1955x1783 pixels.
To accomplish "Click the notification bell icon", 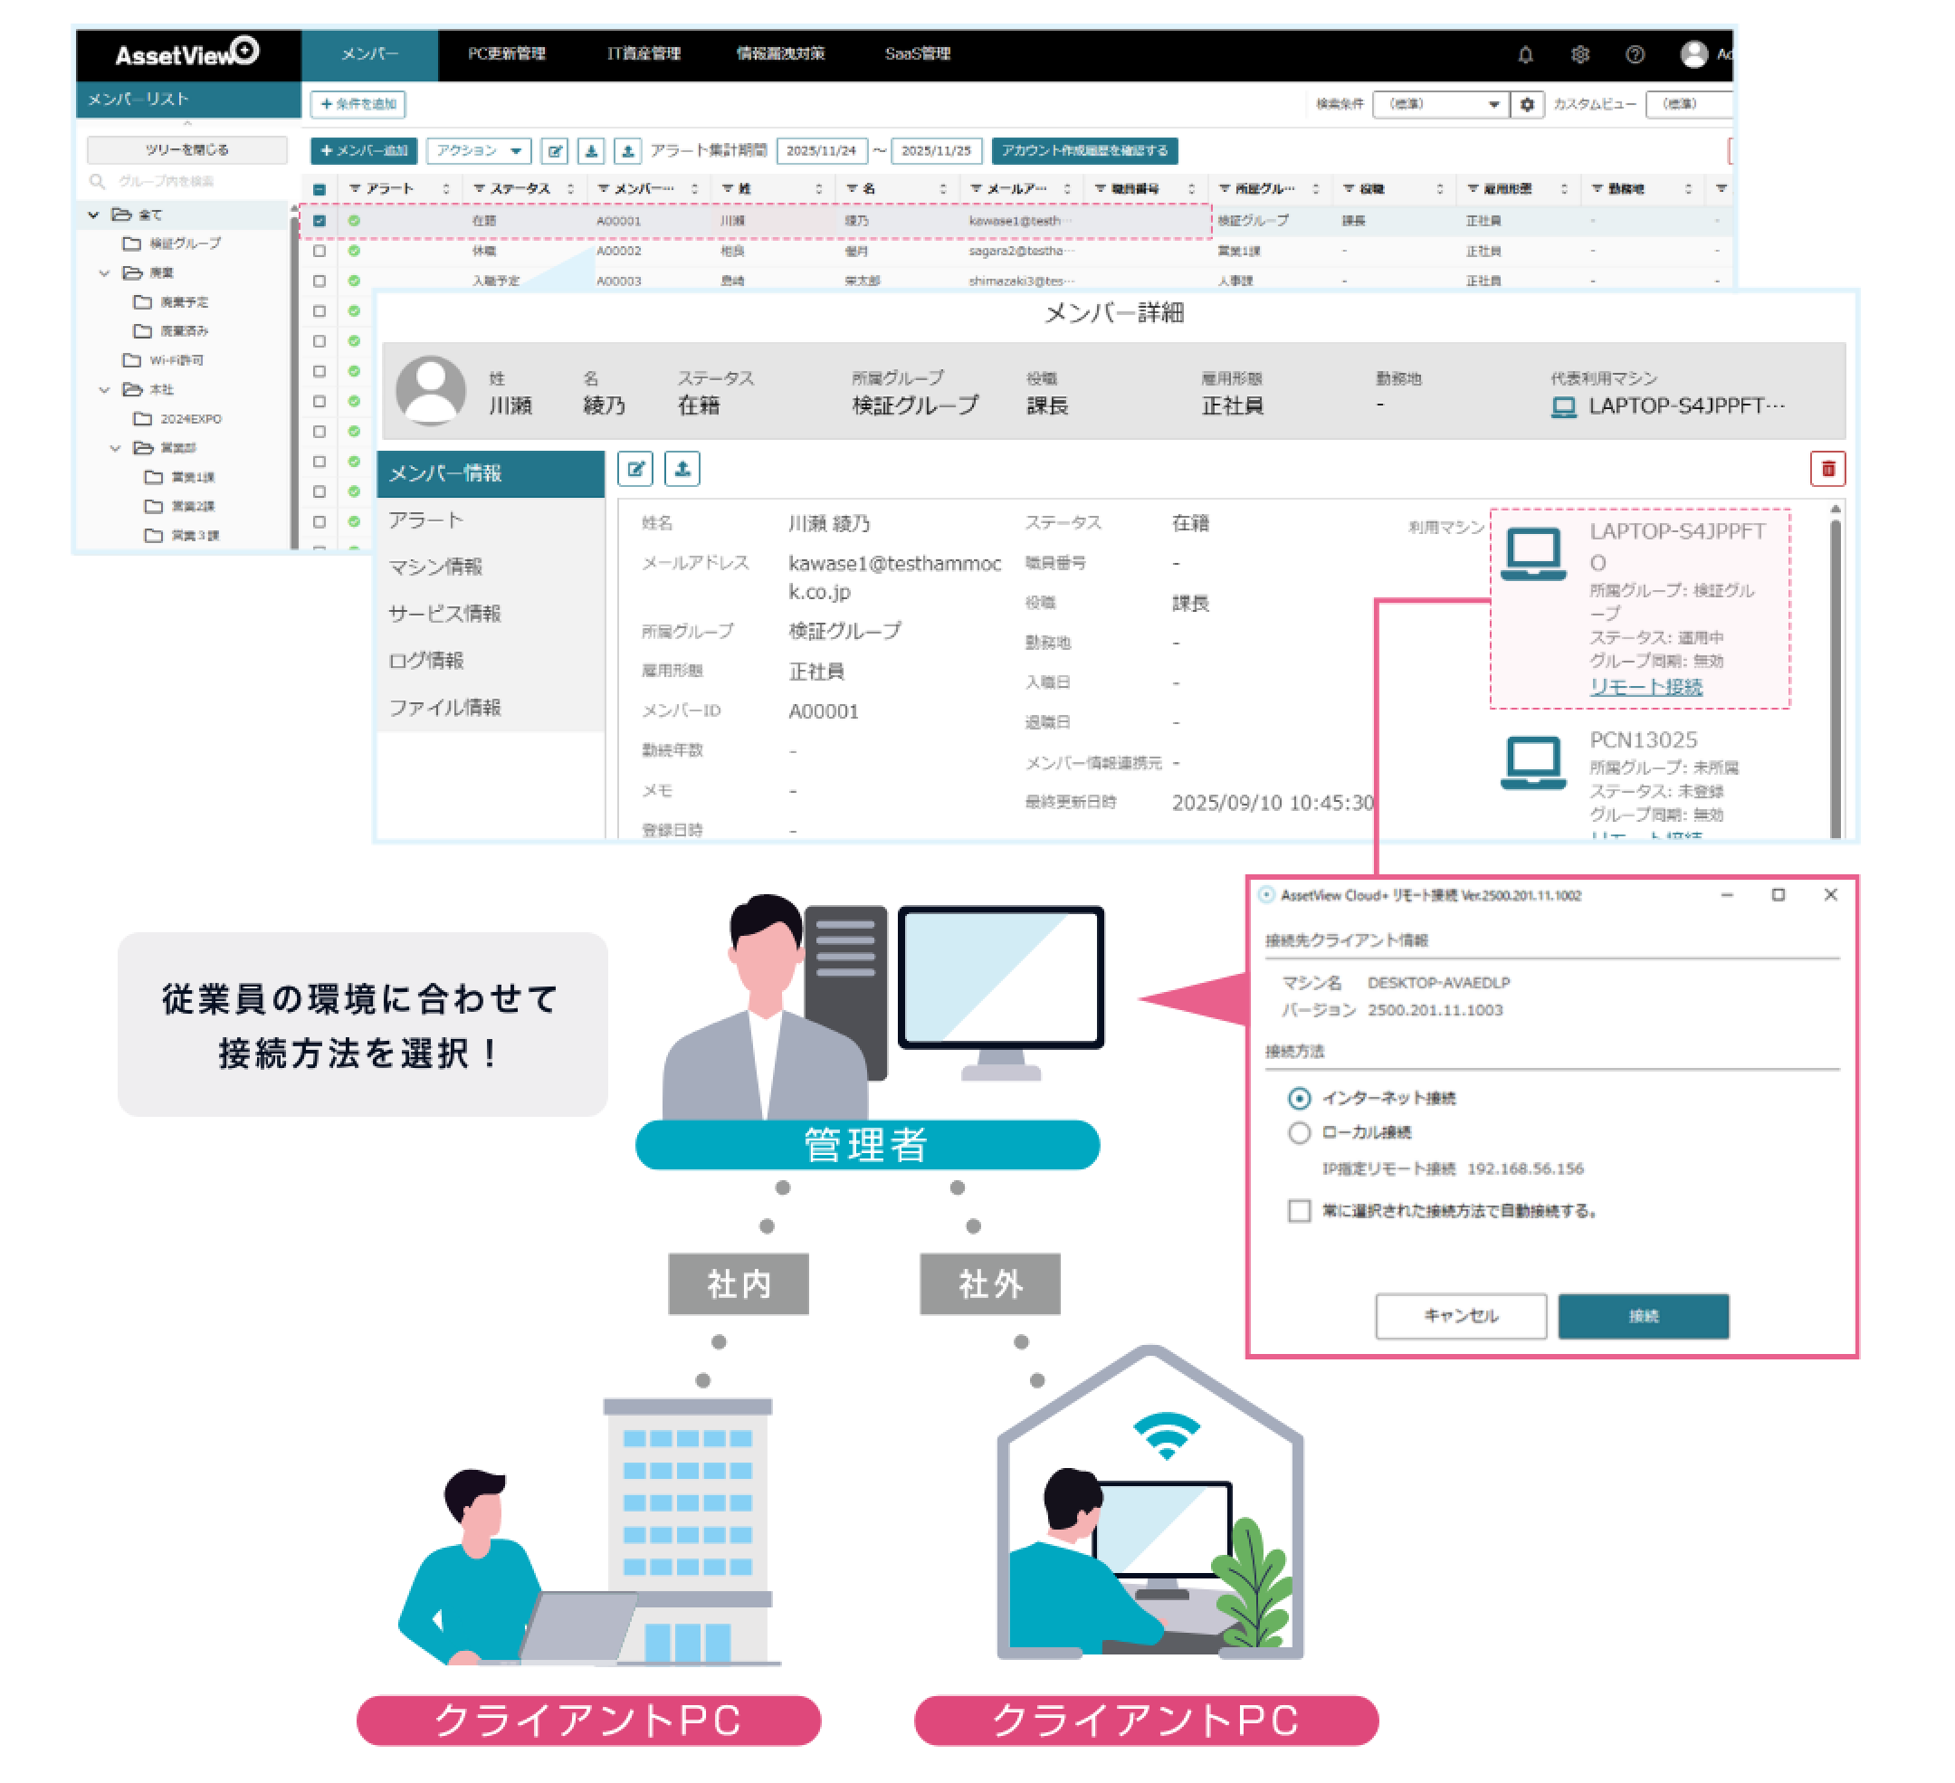I will tap(1524, 54).
